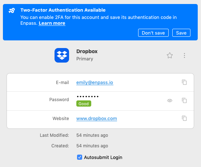Click the Autosubmit Login label
This screenshot has width=201, height=167.
click(103, 158)
